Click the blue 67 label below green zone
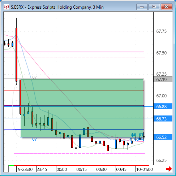 pyautogui.click(x=34, y=139)
